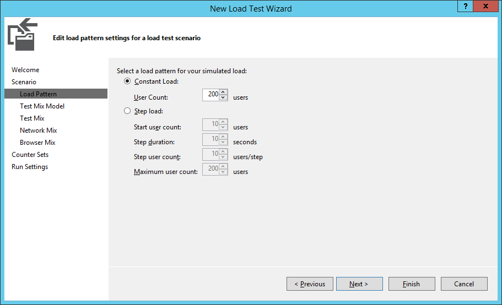Click the New Load Test Wizard title

[x=251, y=9]
